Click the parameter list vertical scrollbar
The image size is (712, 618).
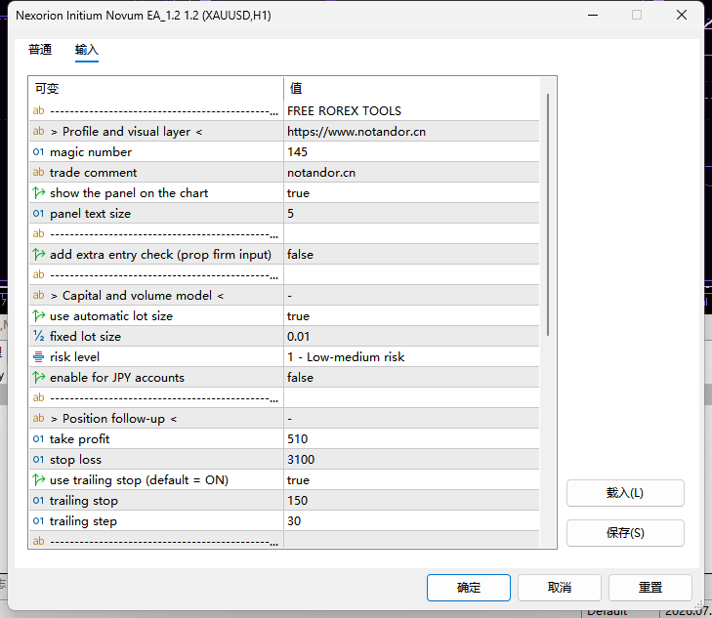click(x=548, y=215)
